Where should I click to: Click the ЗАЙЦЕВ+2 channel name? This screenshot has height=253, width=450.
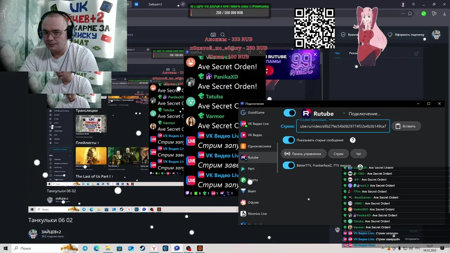51,232
